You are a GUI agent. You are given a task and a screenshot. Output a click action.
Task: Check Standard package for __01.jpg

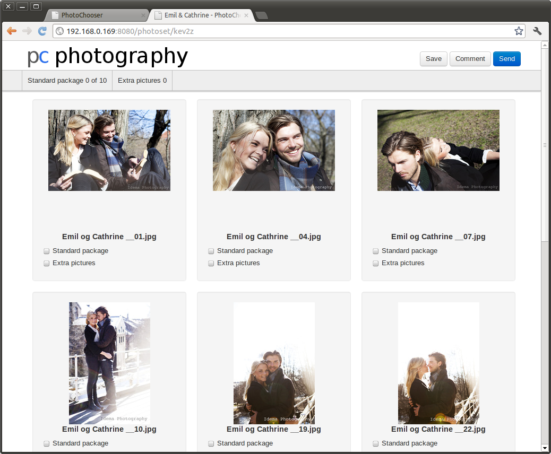tap(47, 251)
